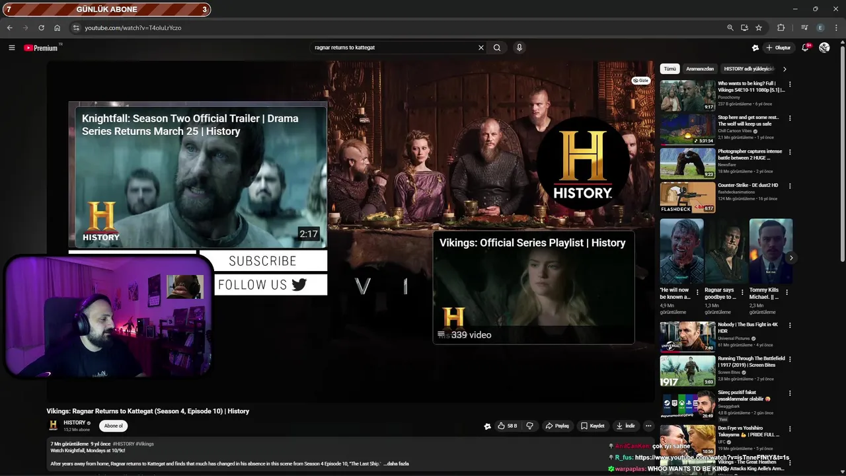Viewport: 846px width, 476px height.
Task: Subscribe with Abone ol button
Action: 114,426
